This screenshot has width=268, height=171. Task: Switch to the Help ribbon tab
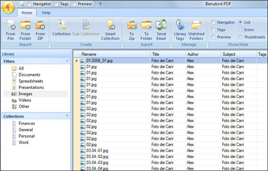tap(46, 13)
